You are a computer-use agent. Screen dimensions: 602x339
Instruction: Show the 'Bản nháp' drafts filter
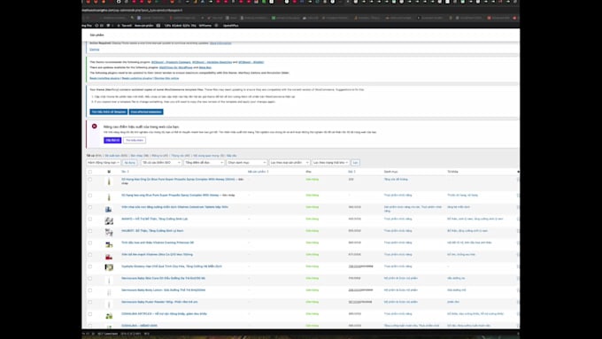[x=139, y=156]
